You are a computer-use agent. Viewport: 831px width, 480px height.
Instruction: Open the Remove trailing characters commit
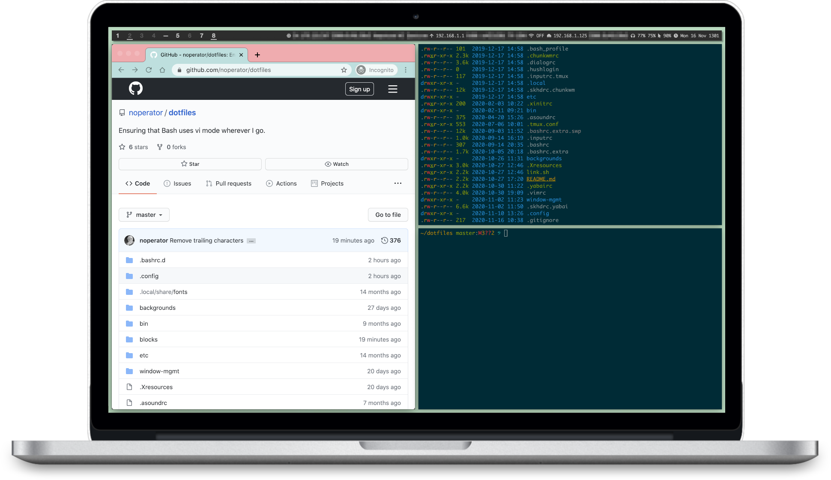(x=206, y=240)
